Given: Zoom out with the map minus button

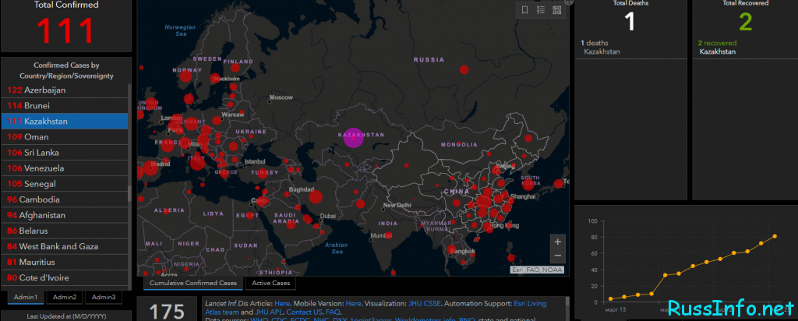Looking at the screenshot, I should click(x=558, y=256).
